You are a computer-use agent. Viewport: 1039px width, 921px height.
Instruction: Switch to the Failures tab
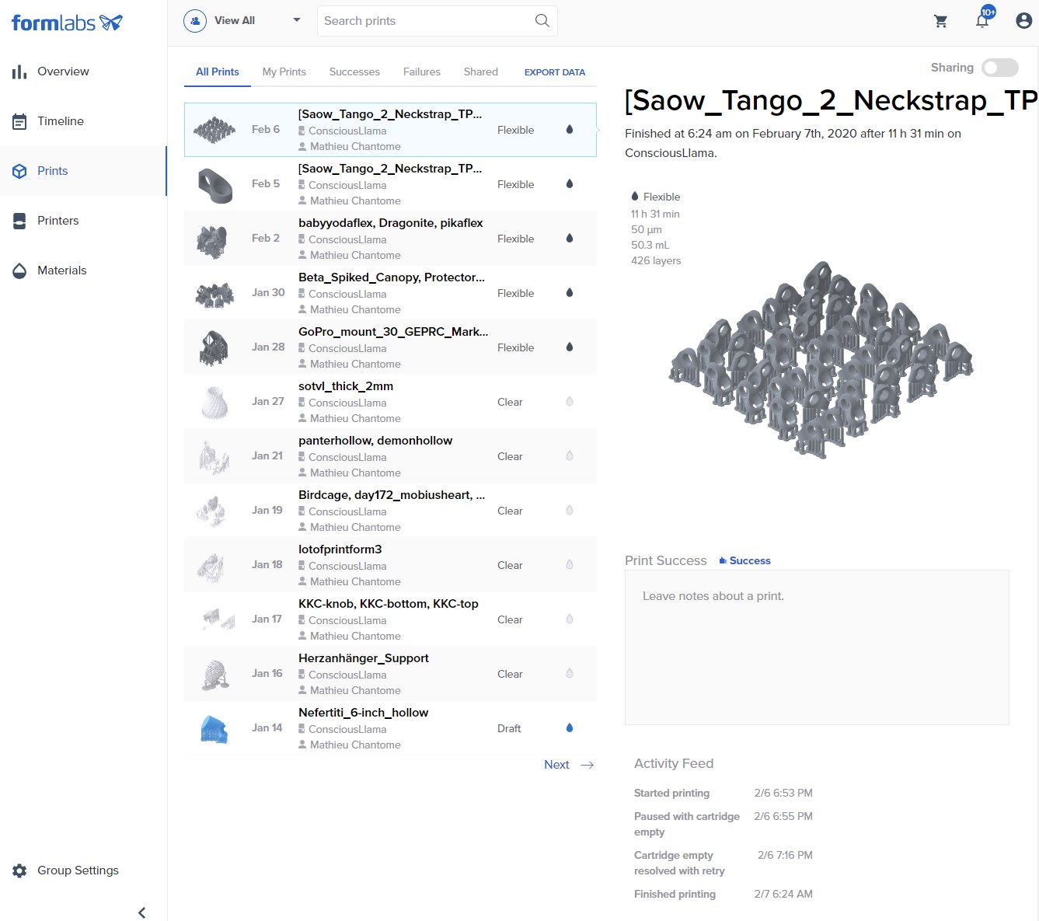421,72
